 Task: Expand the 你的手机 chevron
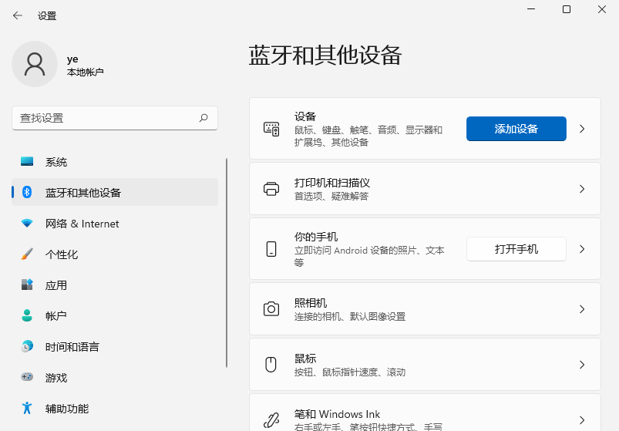[x=582, y=249]
